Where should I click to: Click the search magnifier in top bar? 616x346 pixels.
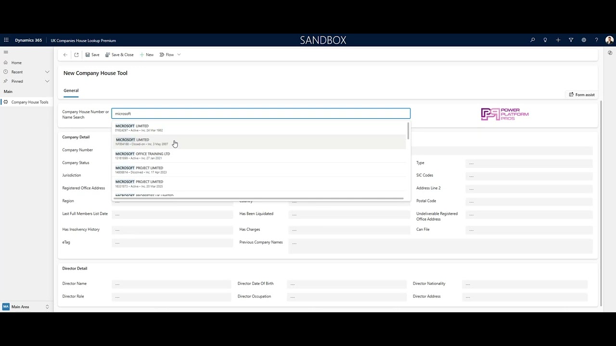533,40
